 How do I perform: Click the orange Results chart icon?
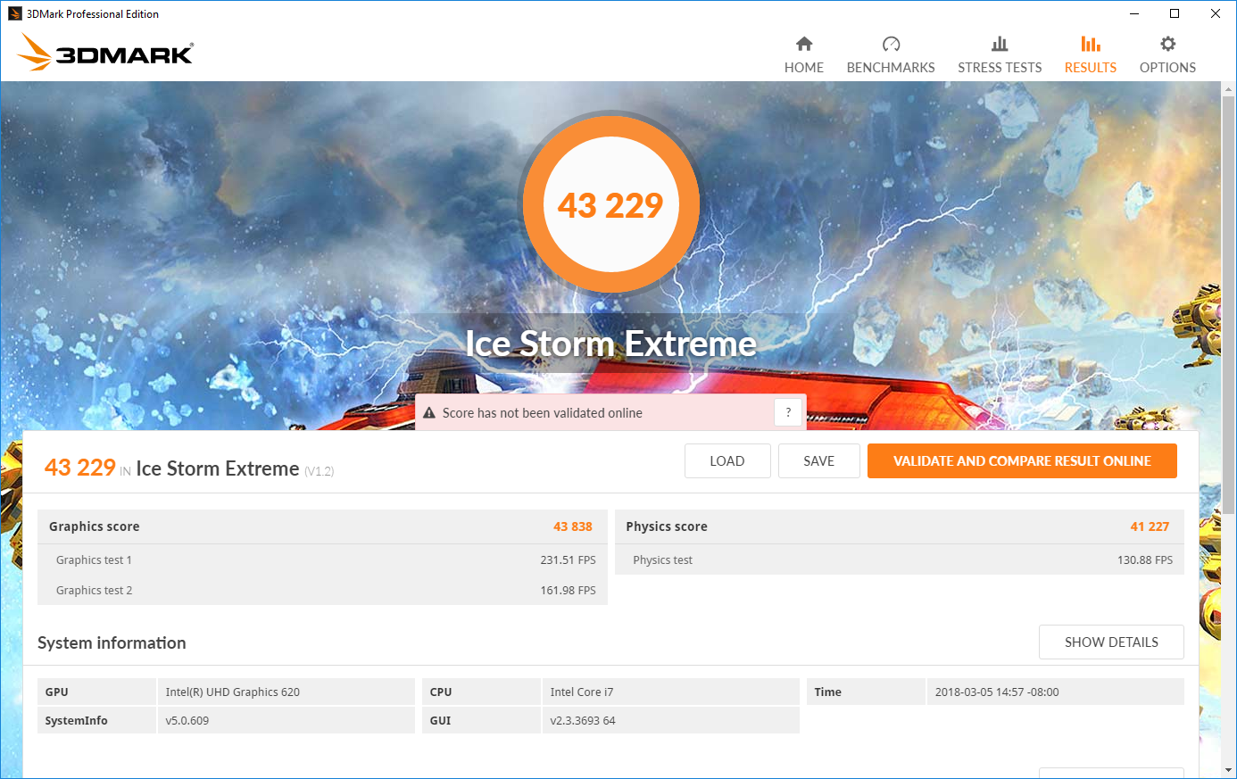click(x=1090, y=44)
